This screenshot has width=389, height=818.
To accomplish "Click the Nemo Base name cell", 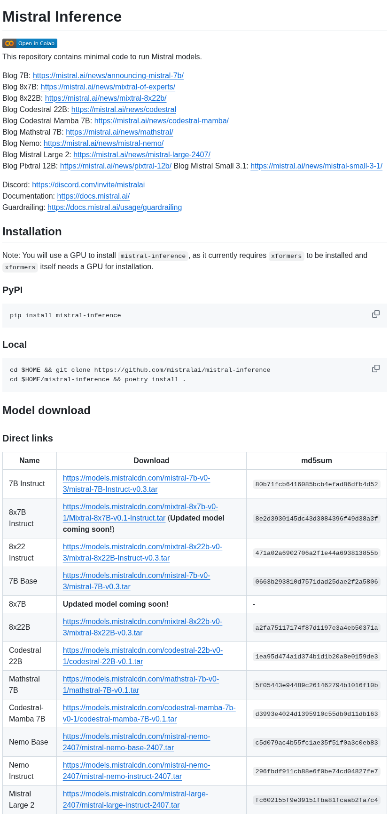I will point(29,742).
